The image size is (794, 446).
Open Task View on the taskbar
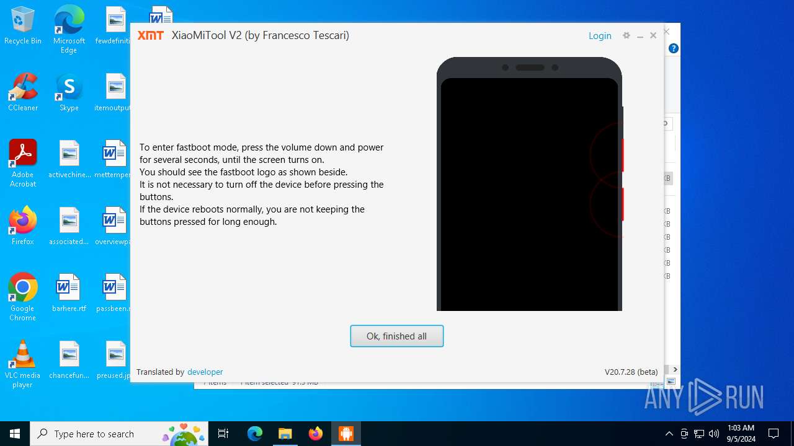click(x=224, y=434)
